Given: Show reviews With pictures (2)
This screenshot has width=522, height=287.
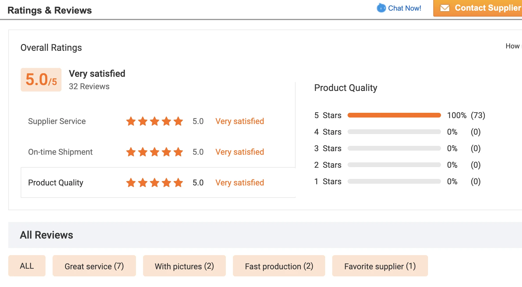Looking at the screenshot, I should pyautogui.click(x=184, y=266).
